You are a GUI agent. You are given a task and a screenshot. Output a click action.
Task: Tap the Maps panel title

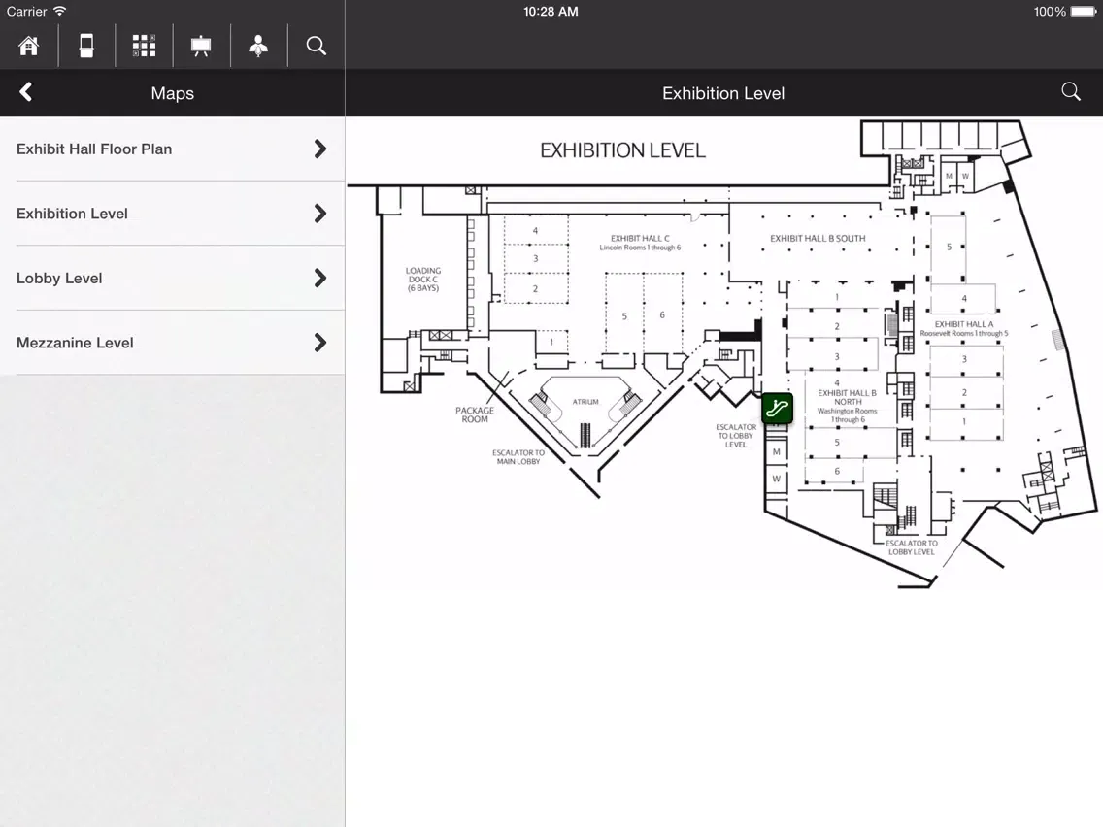pyautogui.click(x=173, y=93)
